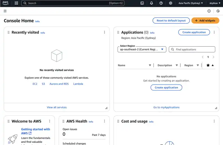Open the skyblue account menu
The width and height of the screenshot is (223, 145).
pyautogui.click(x=215, y=3)
